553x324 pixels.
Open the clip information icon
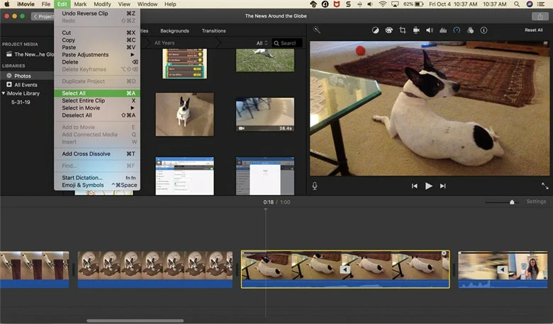(484, 30)
